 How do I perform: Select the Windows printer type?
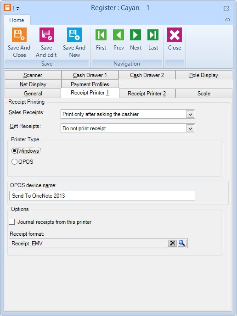(14, 151)
